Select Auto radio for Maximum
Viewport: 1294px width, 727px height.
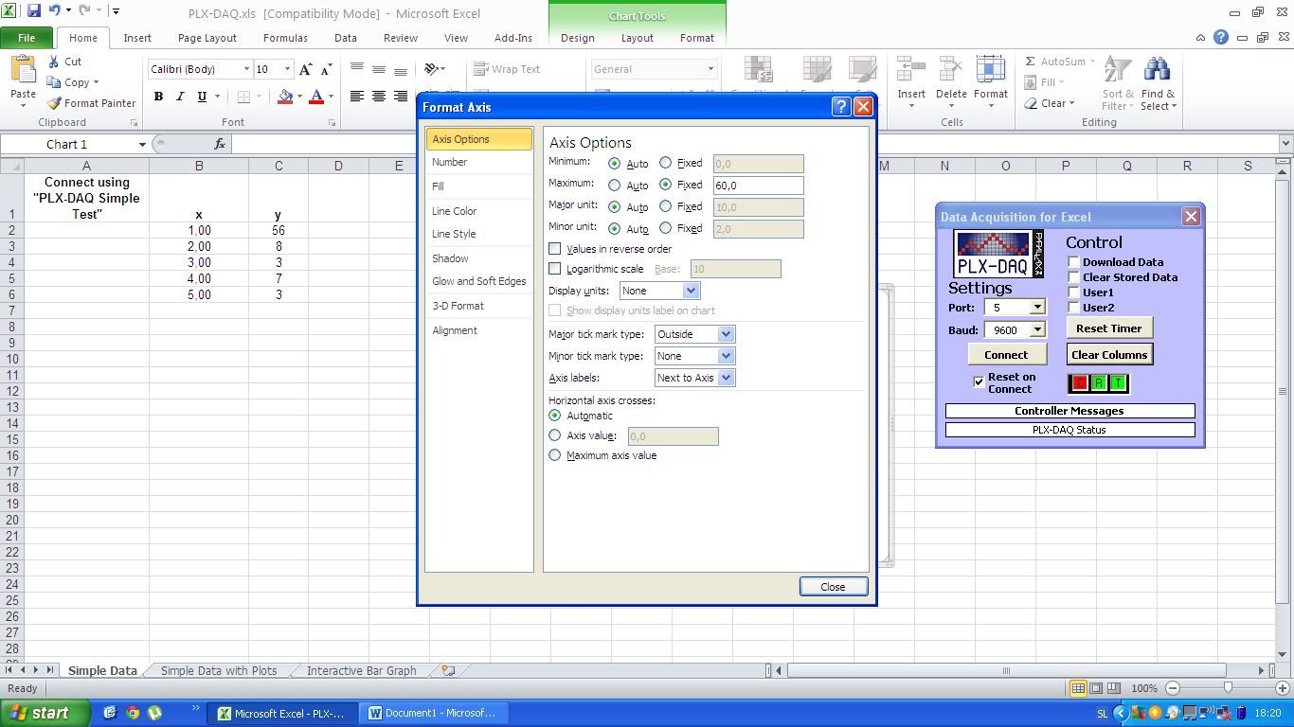click(615, 185)
